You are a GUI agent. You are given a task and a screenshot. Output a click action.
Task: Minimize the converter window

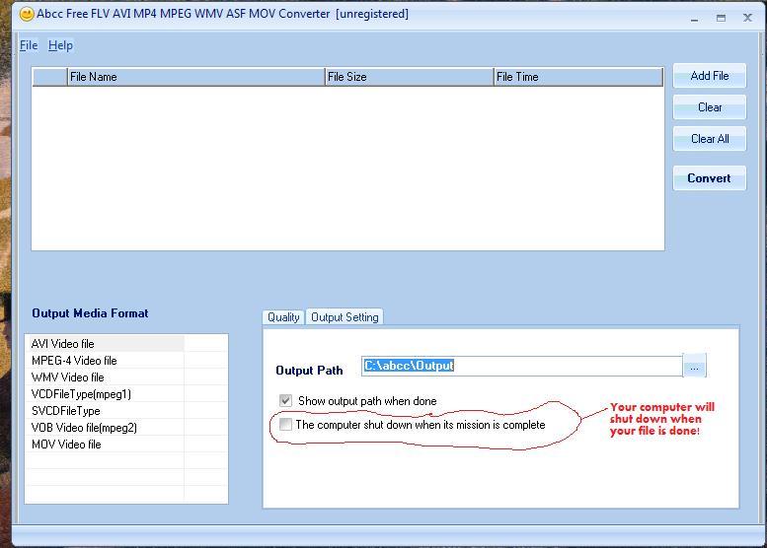(695, 18)
